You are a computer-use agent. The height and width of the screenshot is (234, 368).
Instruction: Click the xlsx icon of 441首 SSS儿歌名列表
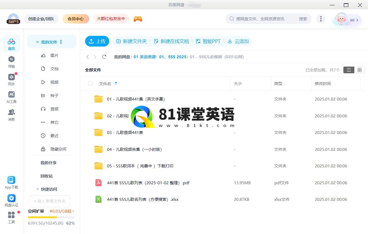(98, 199)
